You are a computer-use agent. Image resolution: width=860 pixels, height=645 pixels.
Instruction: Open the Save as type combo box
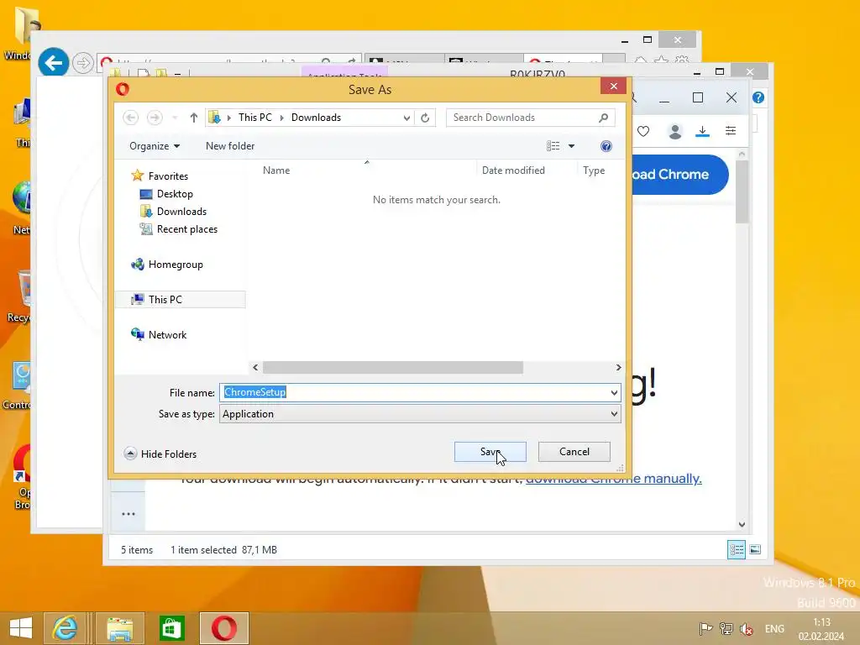(x=420, y=413)
